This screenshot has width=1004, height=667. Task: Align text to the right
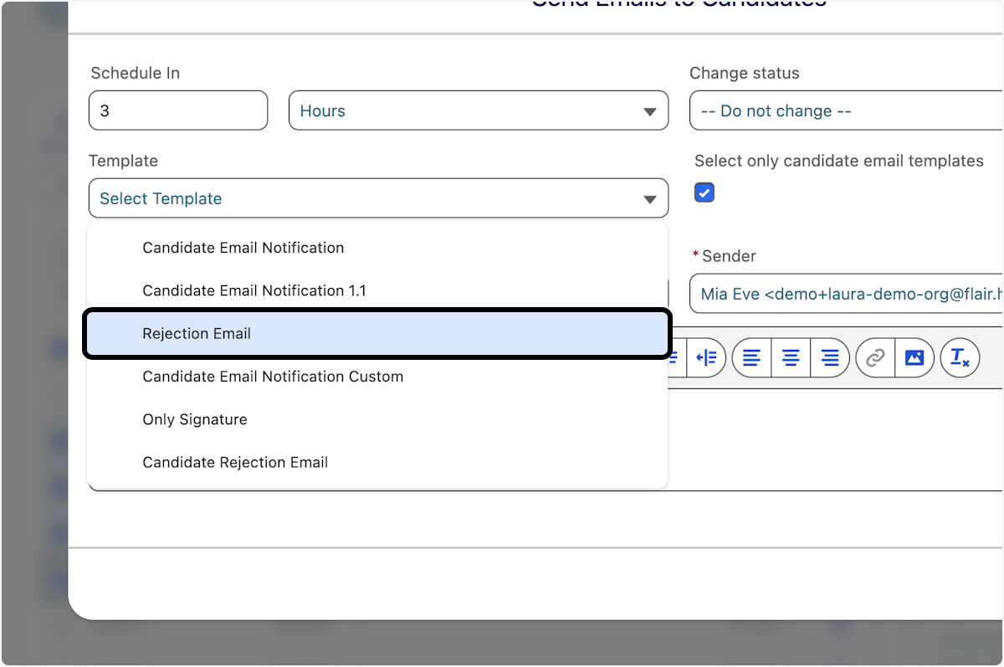tap(829, 357)
